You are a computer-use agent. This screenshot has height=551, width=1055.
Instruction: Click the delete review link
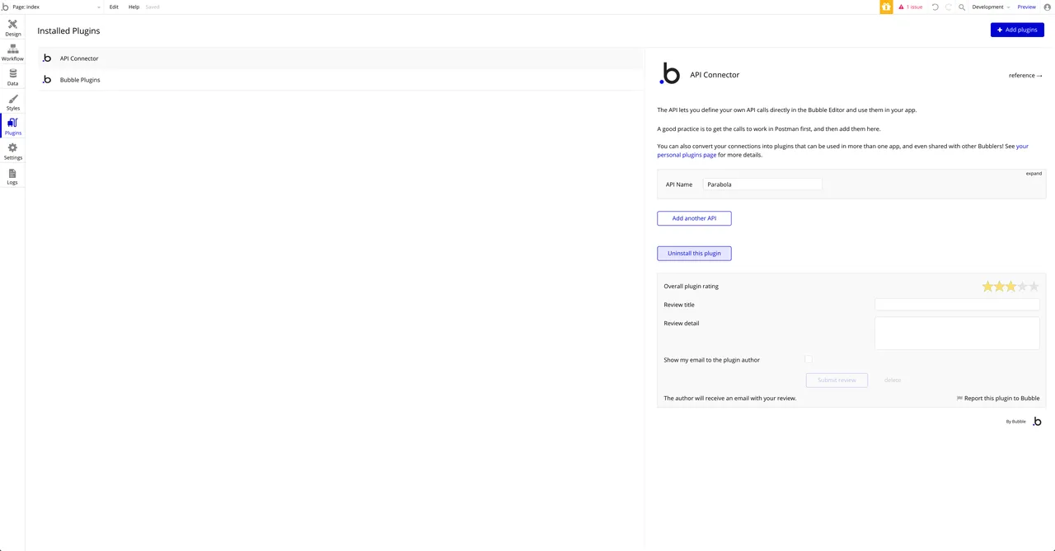tap(893, 381)
